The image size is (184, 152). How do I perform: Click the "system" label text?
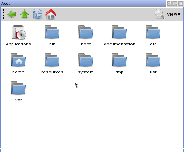point(86,72)
